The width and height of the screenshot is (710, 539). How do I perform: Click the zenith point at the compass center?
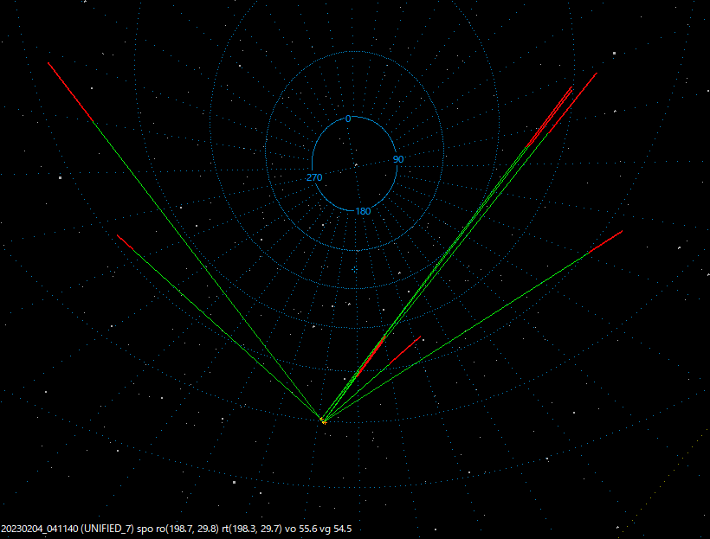tap(357, 166)
